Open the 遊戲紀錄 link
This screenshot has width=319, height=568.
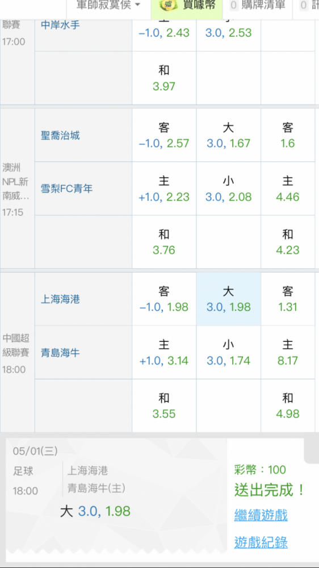pyautogui.click(x=261, y=542)
